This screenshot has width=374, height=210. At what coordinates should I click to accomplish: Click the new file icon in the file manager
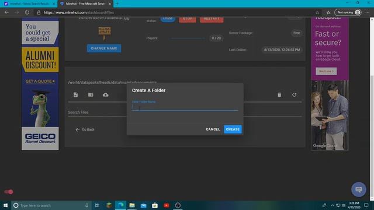pos(75,94)
